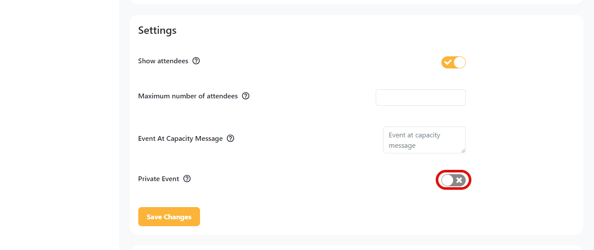The width and height of the screenshot is (594, 250).
Task: Click the Maximum number of attendees label
Action: coord(188,96)
